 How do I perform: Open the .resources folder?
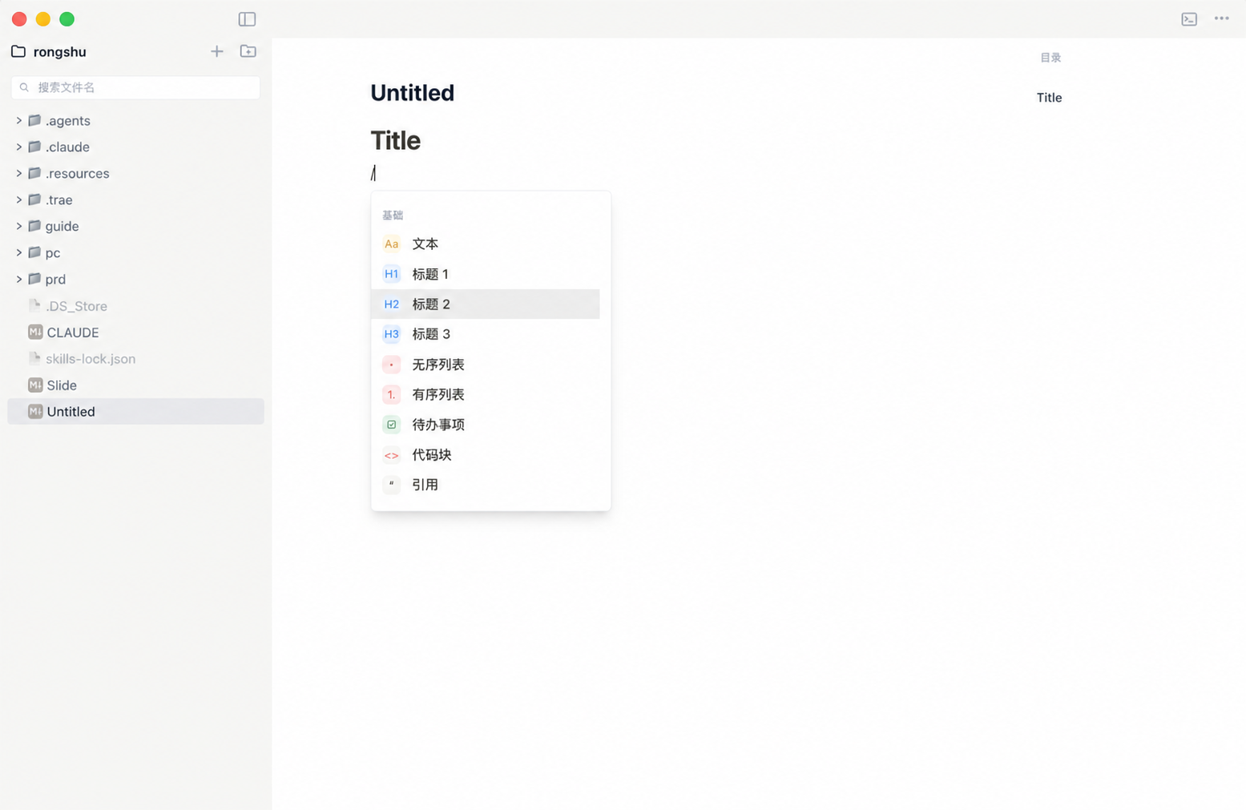135,173
